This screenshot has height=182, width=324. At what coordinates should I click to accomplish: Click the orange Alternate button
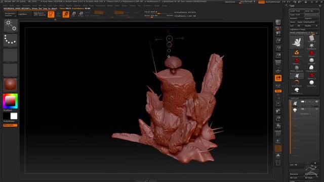[10, 125]
